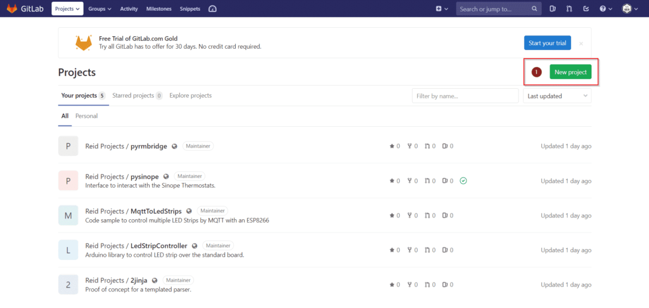
Task: Select the Personal filter tab
Action: coord(86,116)
